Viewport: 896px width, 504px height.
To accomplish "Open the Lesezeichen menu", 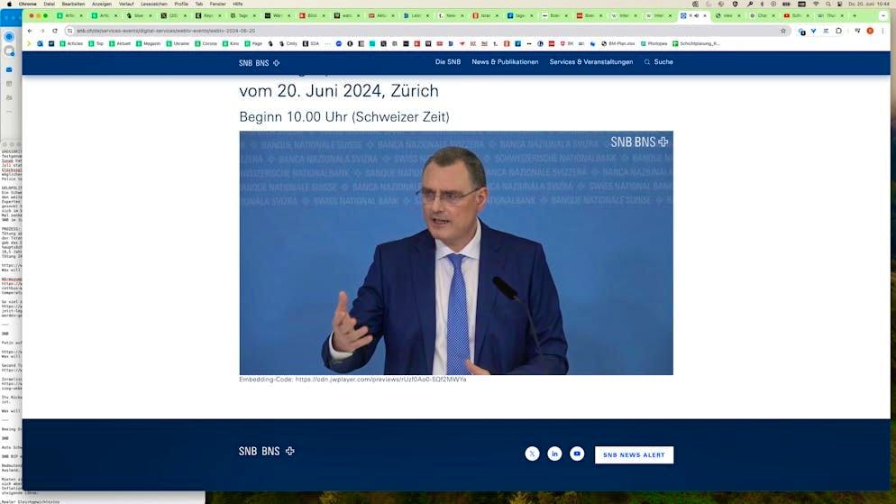I will [x=154, y=4].
